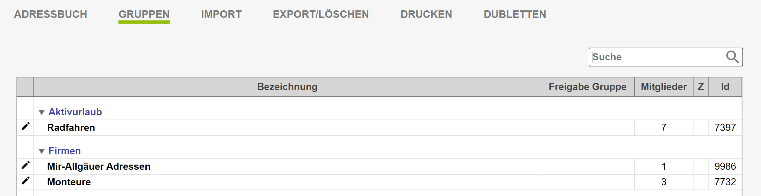Image resolution: width=761 pixels, height=196 pixels.
Task: Click the magnifying glass search icon
Action: tap(732, 57)
